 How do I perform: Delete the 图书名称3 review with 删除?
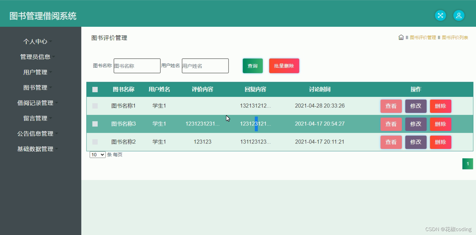(440, 124)
